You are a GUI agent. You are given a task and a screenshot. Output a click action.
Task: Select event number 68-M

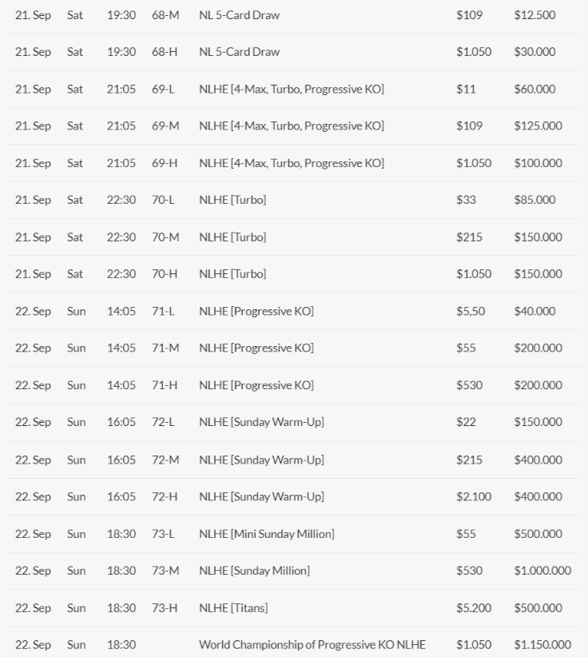pyautogui.click(x=165, y=15)
